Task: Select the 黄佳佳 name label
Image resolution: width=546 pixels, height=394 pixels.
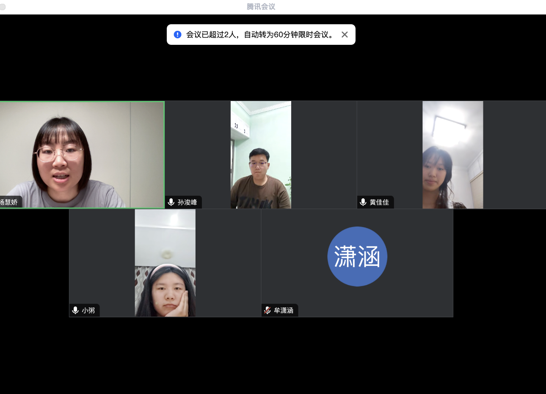Action: pos(379,202)
